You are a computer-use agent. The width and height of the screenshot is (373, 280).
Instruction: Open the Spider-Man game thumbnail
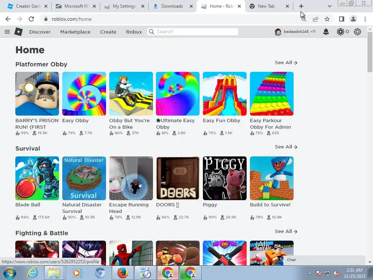tap(131, 253)
